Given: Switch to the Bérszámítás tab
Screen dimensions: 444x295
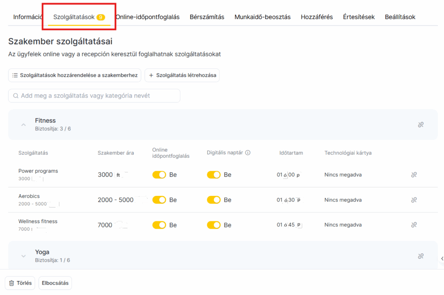Looking at the screenshot, I should [x=207, y=17].
